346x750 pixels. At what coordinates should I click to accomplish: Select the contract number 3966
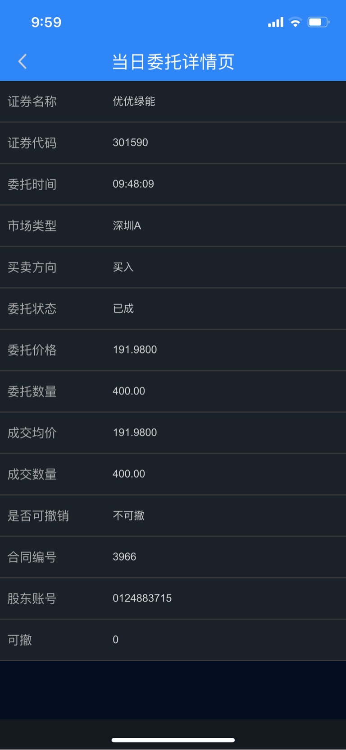(x=124, y=557)
